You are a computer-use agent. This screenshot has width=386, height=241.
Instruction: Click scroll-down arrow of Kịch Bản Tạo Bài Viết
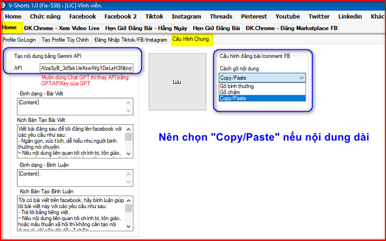128,154
